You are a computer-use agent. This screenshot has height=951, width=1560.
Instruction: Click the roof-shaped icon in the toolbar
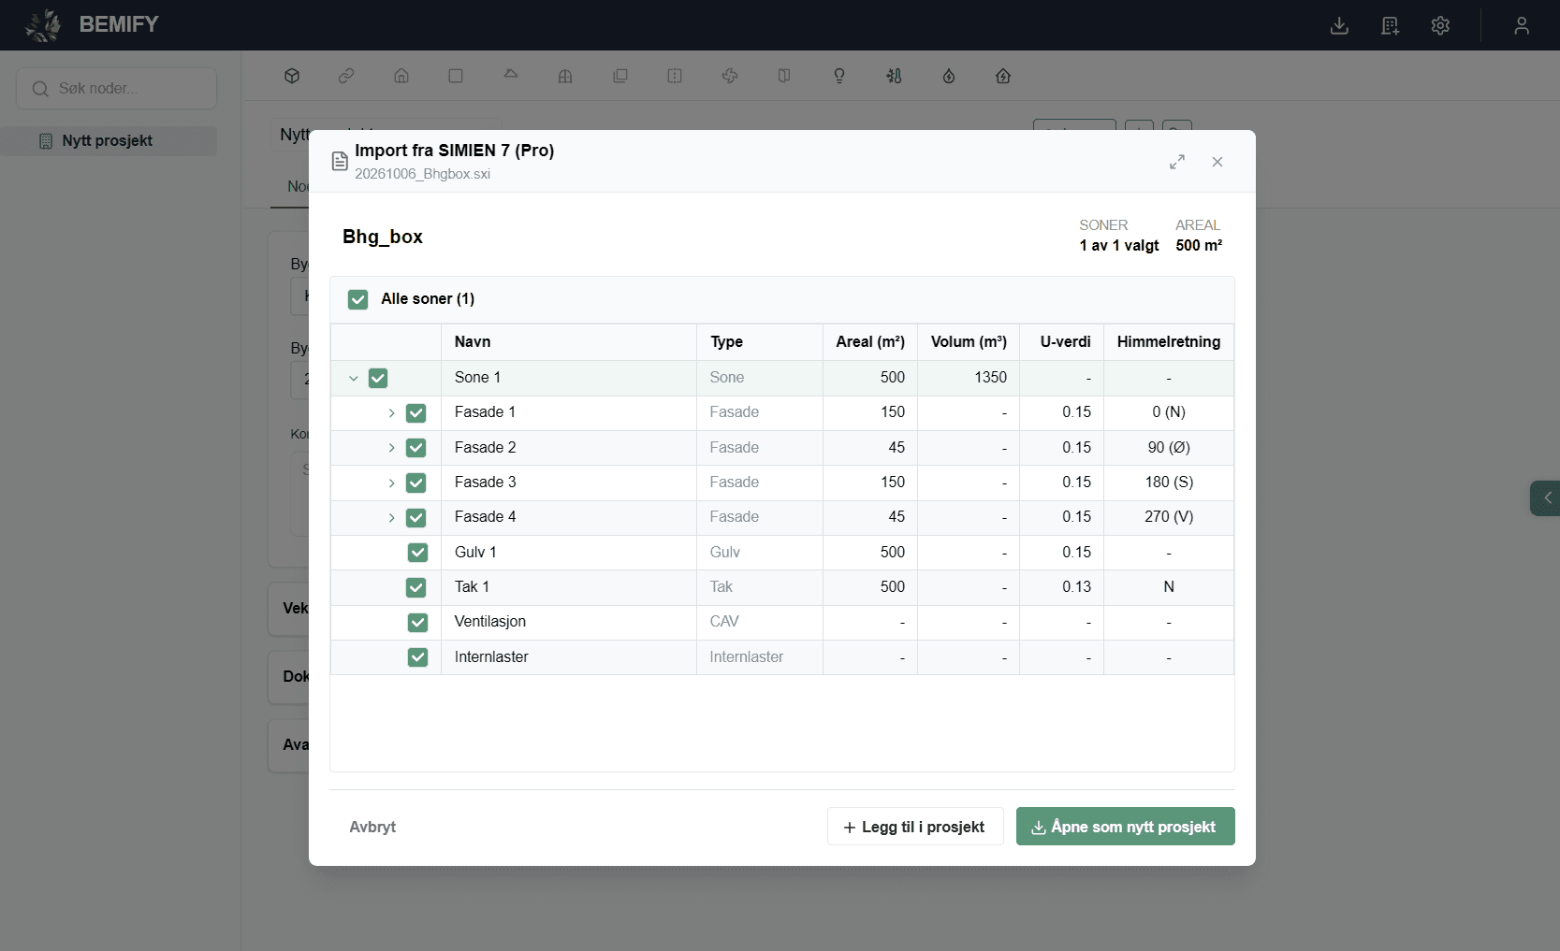point(511,74)
